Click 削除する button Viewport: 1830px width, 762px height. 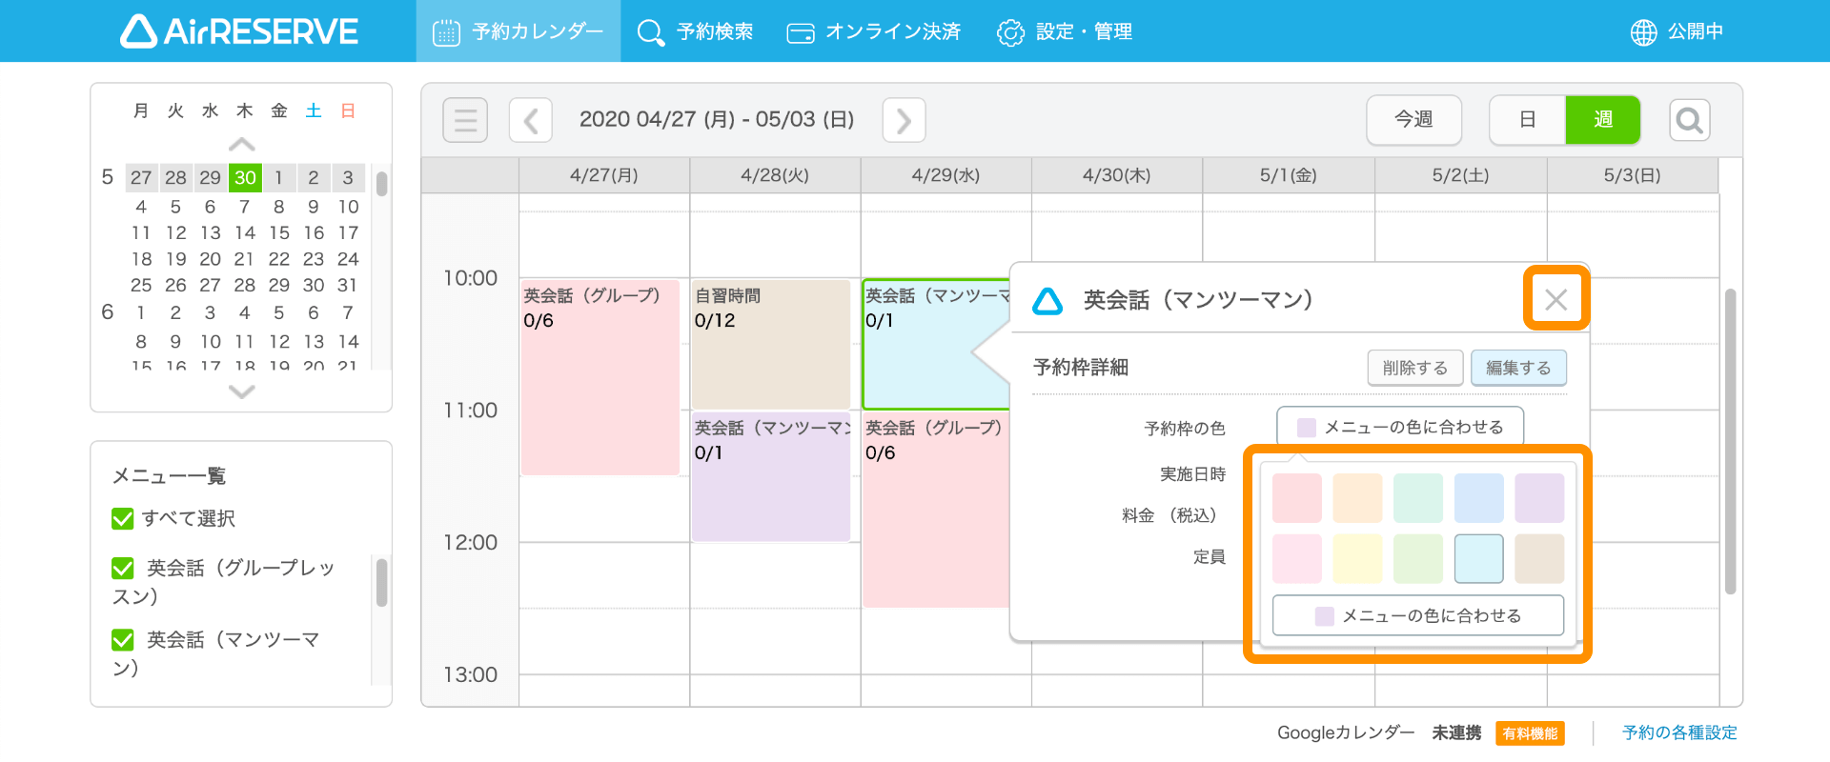[x=1414, y=368]
